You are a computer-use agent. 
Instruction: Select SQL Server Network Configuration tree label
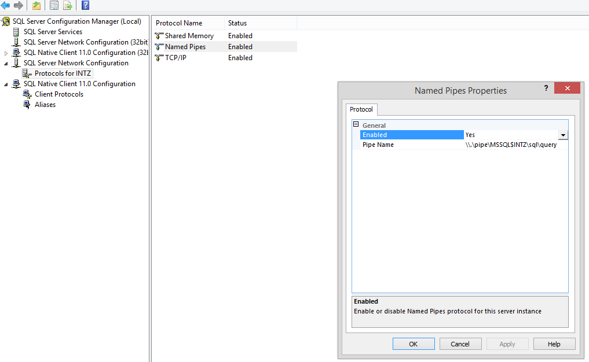coord(76,63)
